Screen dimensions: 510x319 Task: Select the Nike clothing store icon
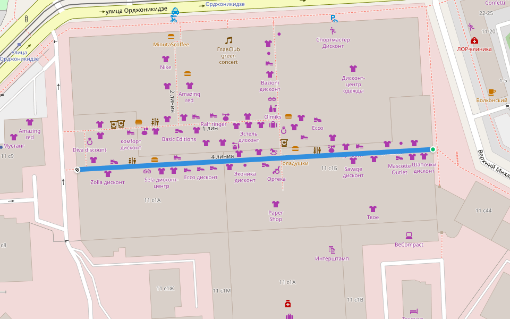(166, 59)
